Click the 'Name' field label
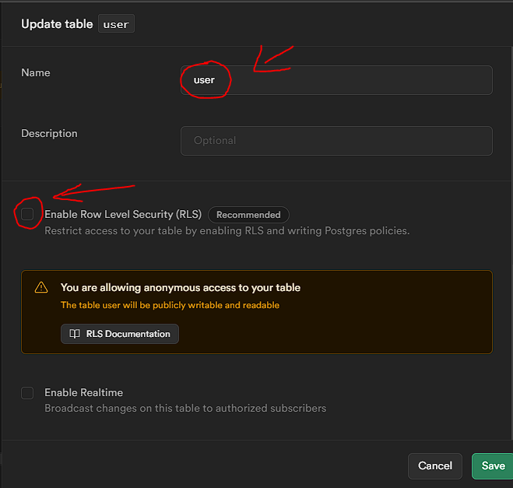This screenshot has height=488, width=513. 36,72
